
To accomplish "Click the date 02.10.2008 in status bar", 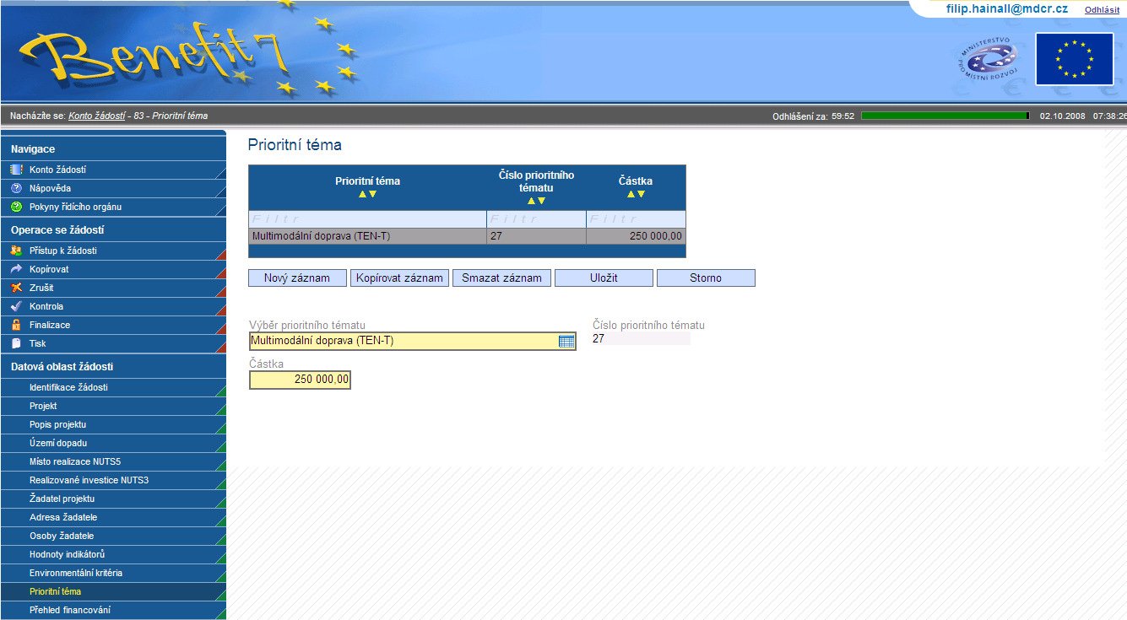I will 1063,116.
